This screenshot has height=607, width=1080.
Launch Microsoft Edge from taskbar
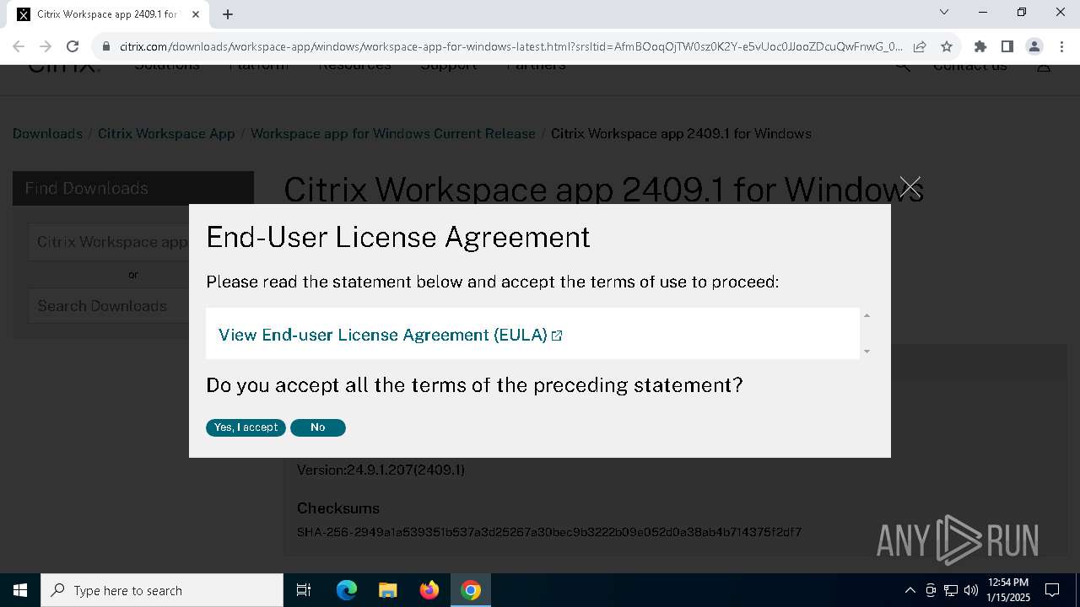(347, 590)
